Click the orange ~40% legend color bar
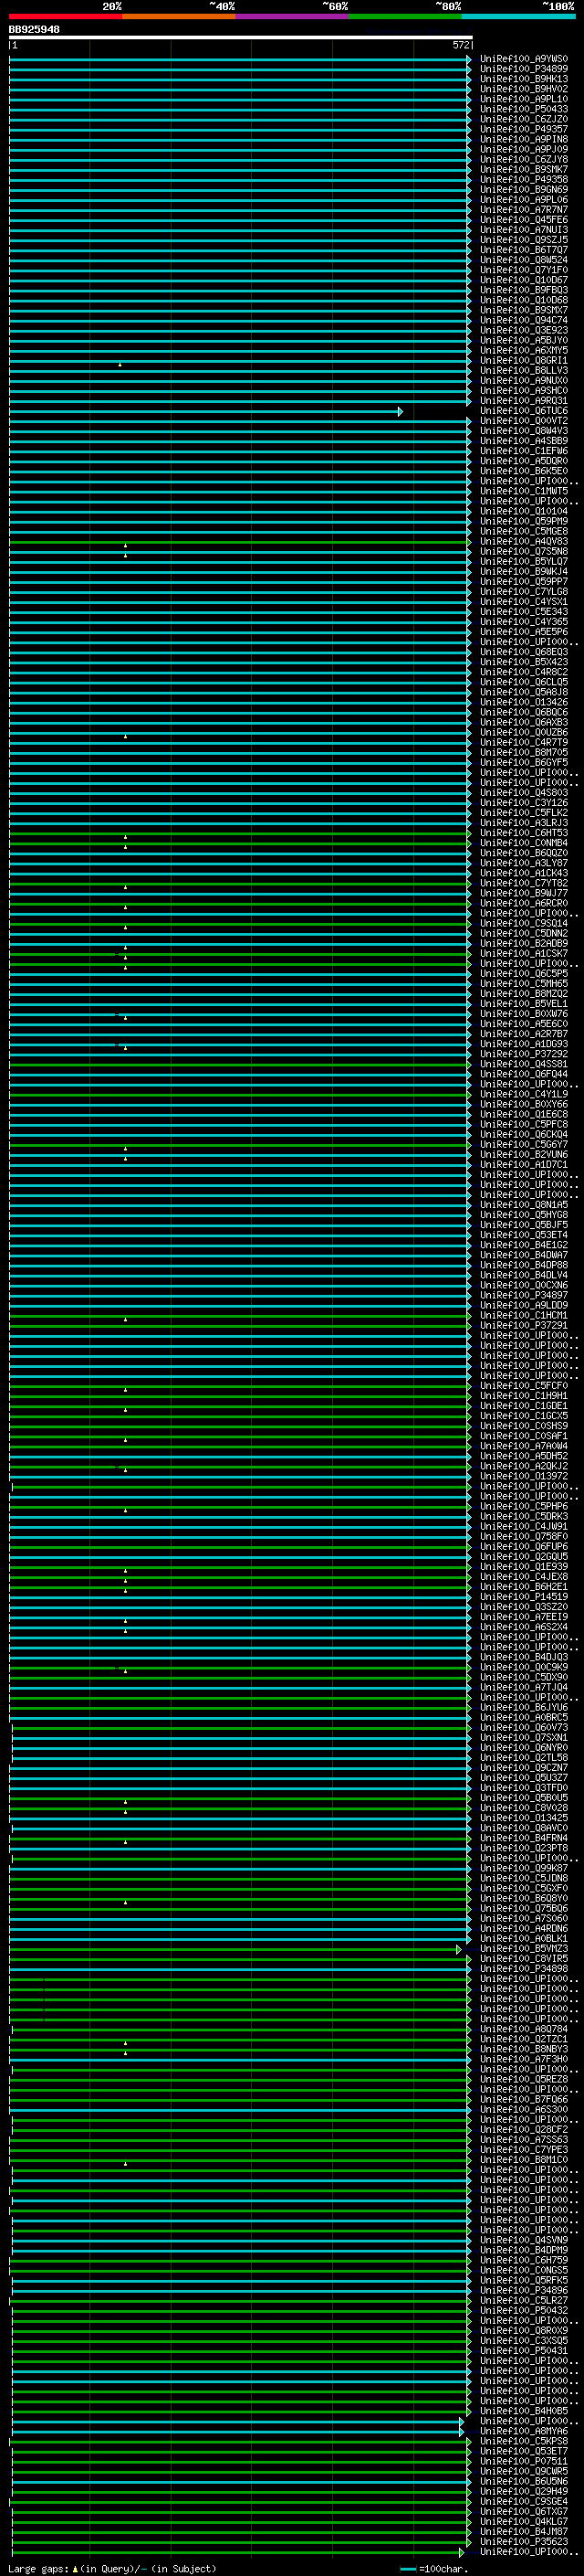Screen dimensions: 584x2576 (x=179, y=16)
